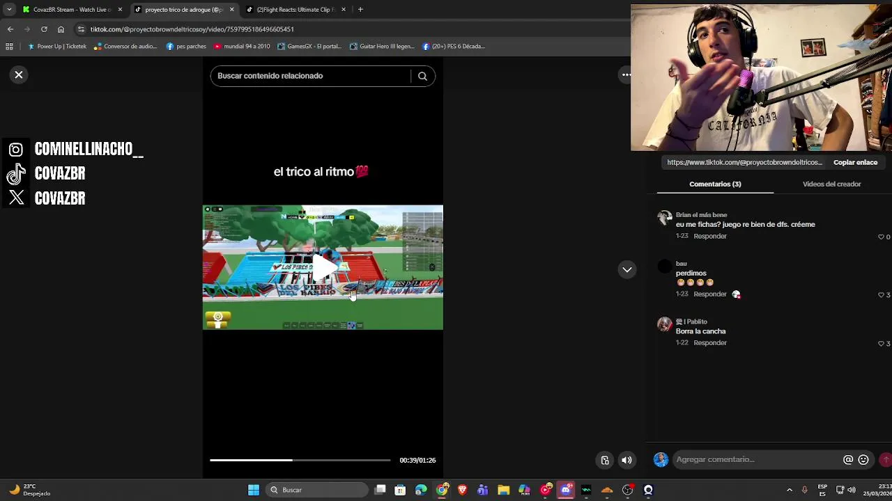The height and width of the screenshot is (501, 892).
Task: Select the TikTok video URL text field
Action: (x=744, y=162)
